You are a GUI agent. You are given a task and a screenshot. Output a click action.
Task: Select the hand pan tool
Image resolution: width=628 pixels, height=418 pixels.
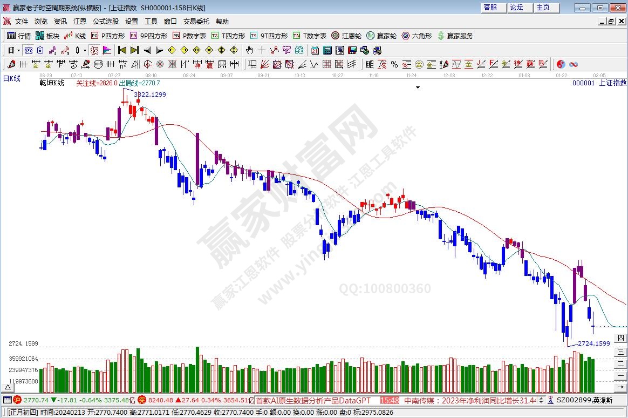[x=249, y=50]
